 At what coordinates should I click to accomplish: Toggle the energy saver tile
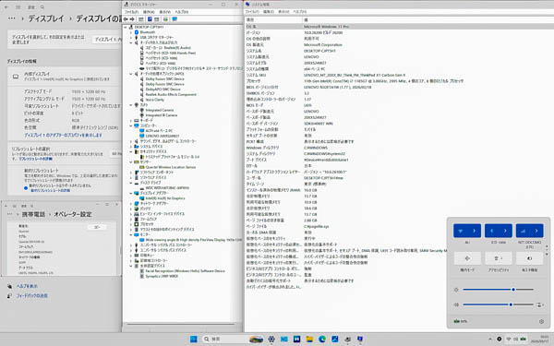[x=529, y=258]
